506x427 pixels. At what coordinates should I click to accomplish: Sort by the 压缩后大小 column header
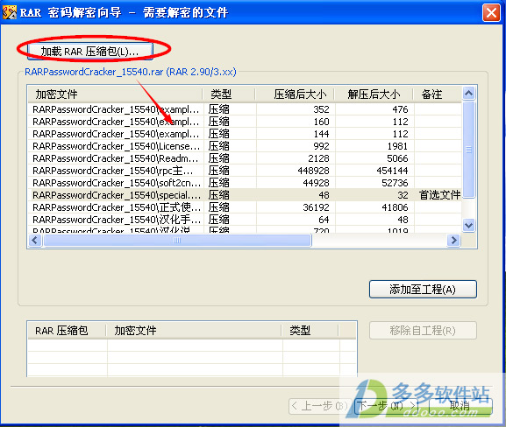coord(295,94)
